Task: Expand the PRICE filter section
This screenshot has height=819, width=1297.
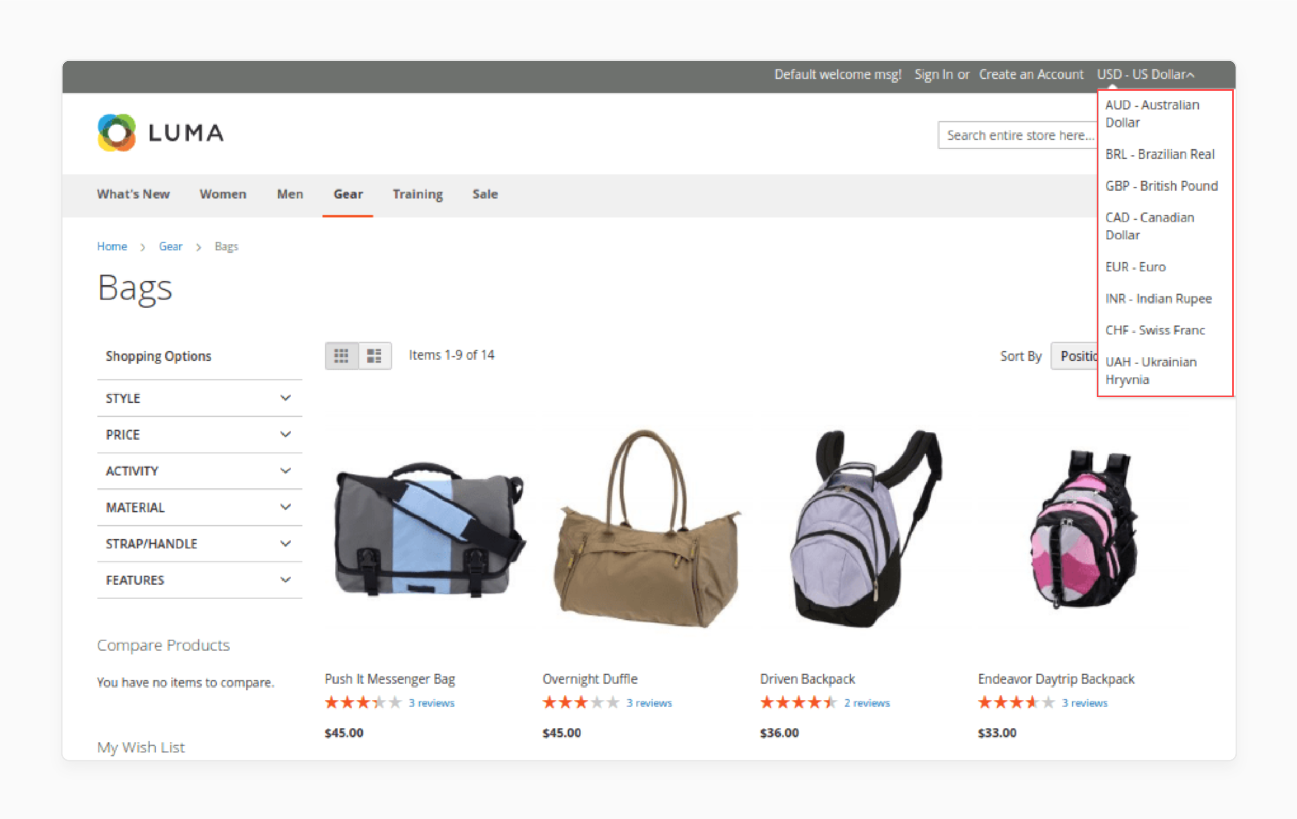Action: pos(194,434)
